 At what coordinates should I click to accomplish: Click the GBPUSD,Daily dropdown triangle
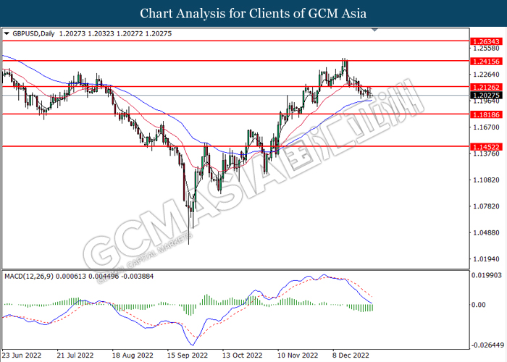pos(7,33)
